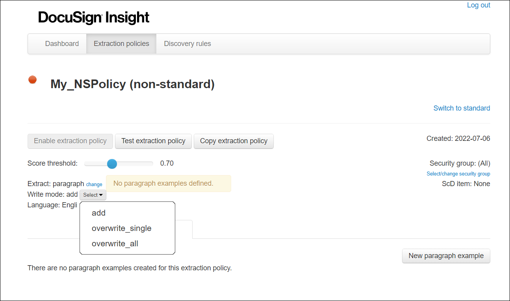Select the overwrite_all option
Viewport: 510px width, 301px height.
tap(115, 244)
